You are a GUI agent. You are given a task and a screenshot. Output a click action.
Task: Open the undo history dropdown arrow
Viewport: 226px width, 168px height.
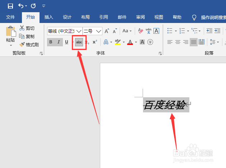coord(26,6)
